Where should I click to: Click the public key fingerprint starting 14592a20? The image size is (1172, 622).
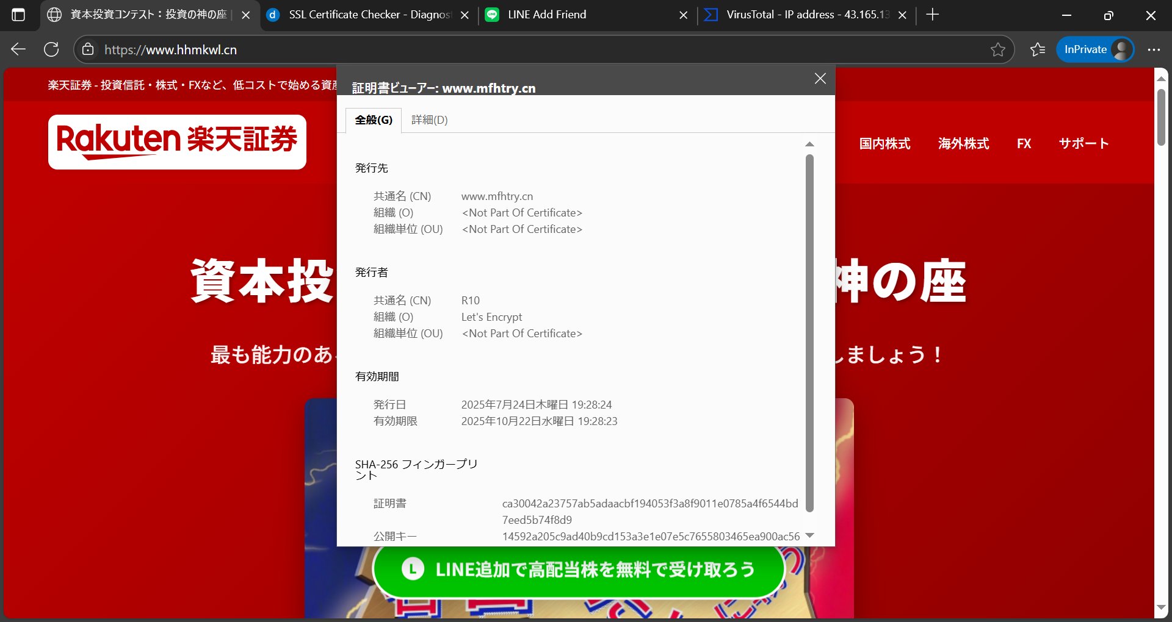tap(651, 537)
